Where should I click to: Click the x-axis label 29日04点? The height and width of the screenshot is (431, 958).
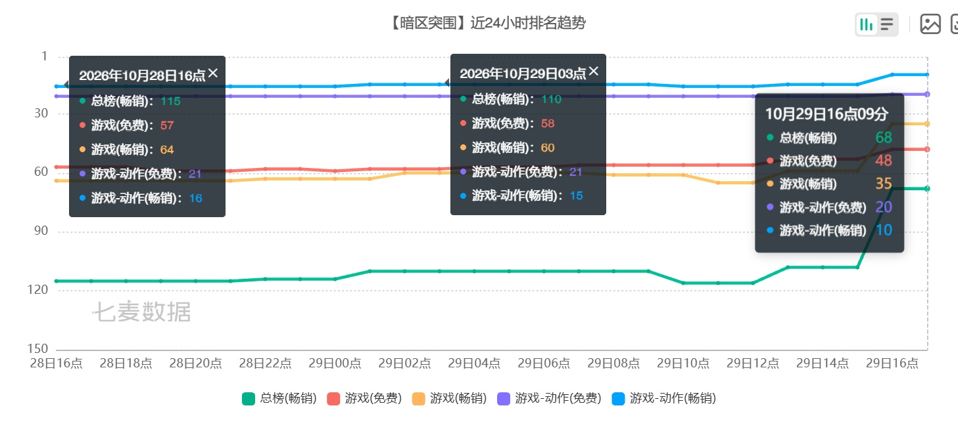click(x=475, y=363)
